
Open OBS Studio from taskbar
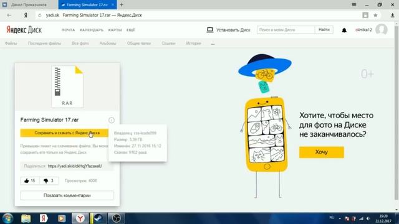[x=117, y=218]
